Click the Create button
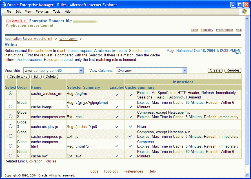Image resolution: width=251 pixels, height=179 pixels. pos(215,70)
